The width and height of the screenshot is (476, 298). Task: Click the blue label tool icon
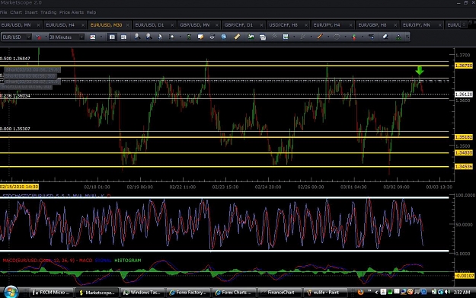click(371, 37)
